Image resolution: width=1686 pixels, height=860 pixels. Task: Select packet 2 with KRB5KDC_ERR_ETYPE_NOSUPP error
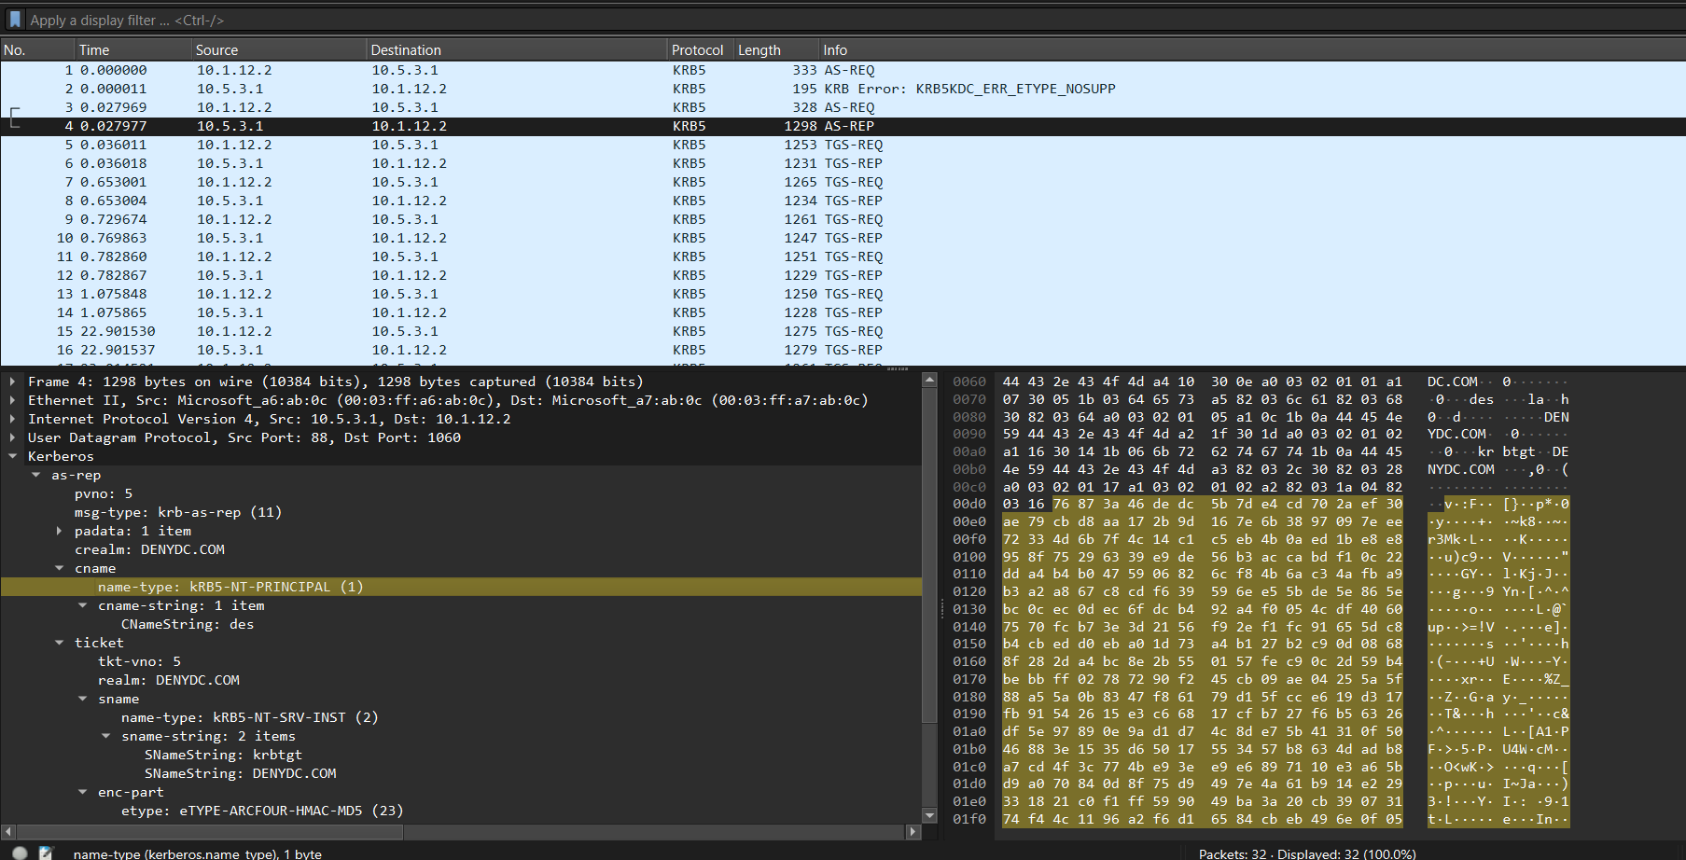[x=843, y=89]
